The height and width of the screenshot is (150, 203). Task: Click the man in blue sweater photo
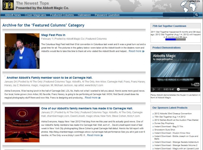click(22, 51)
